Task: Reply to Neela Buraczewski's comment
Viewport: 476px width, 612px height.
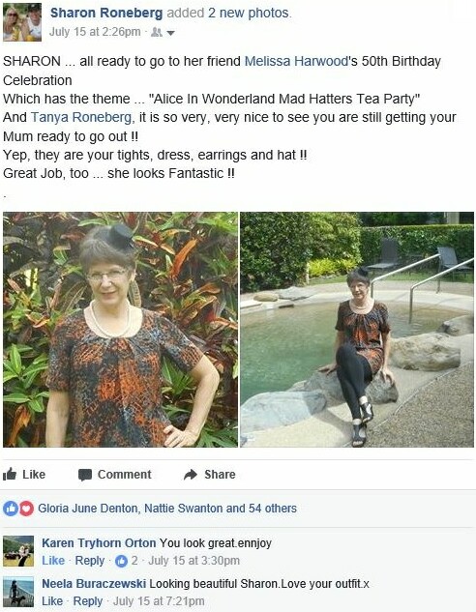Action: [x=88, y=601]
